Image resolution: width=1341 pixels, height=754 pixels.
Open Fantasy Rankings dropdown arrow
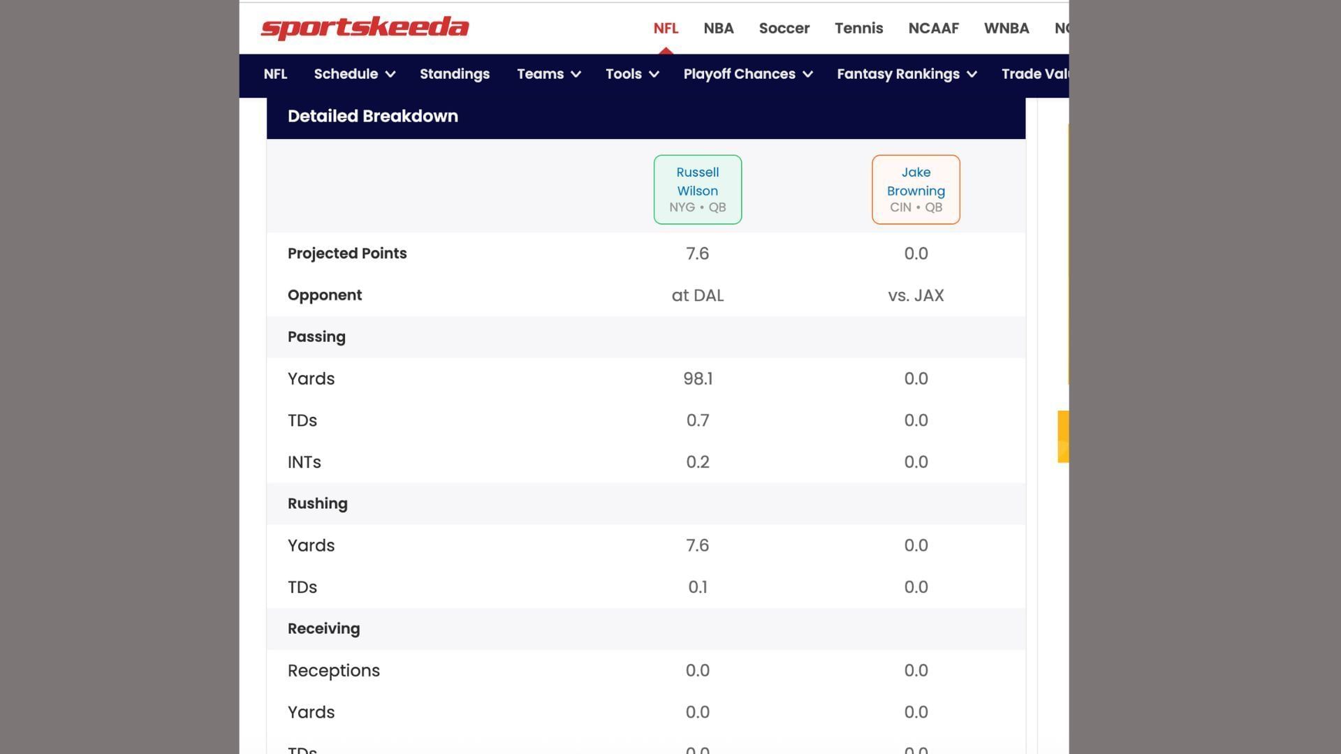pos(972,74)
